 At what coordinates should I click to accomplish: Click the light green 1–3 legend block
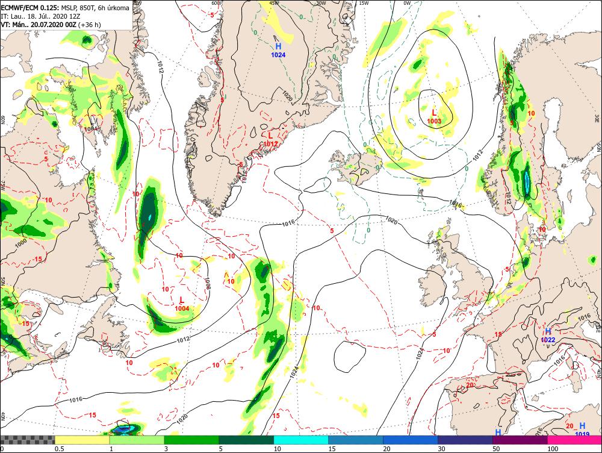pyautogui.click(x=137, y=440)
